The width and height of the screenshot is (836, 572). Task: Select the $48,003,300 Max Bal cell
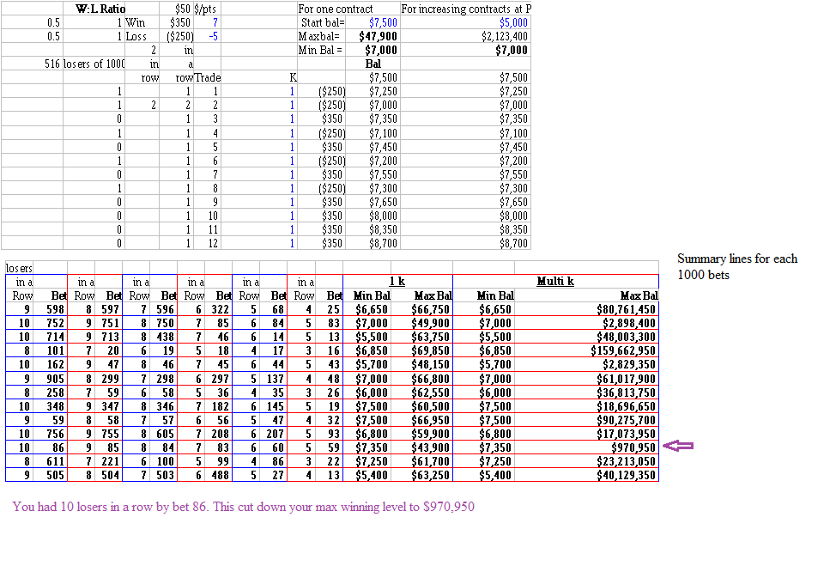(x=586, y=338)
